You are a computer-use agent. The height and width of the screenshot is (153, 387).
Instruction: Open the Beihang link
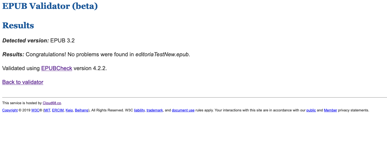click(x=82, y=110)
